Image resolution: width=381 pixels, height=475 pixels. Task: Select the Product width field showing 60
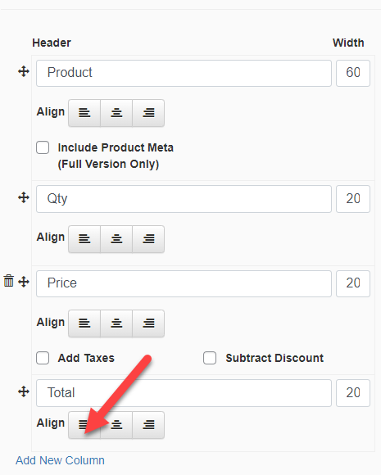(x=353, y=73)
